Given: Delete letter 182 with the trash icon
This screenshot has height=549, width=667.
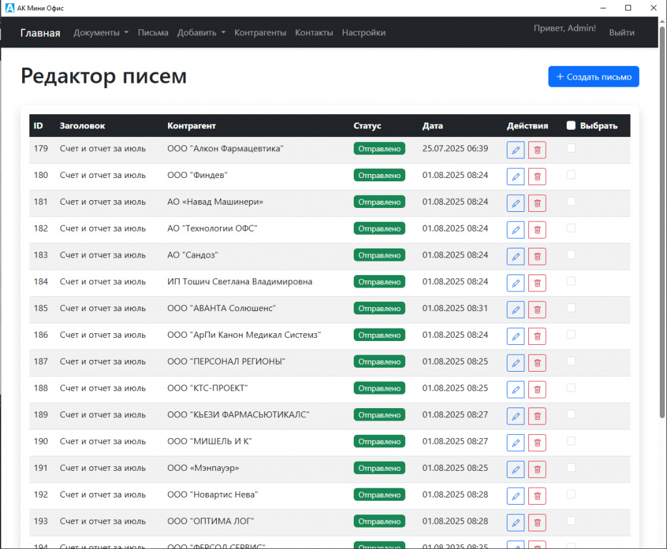Looking at the screenshot, I should click(537, 230).
